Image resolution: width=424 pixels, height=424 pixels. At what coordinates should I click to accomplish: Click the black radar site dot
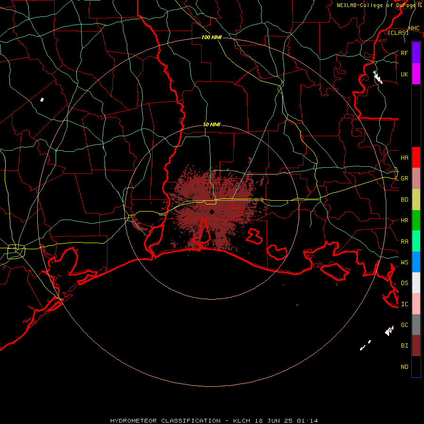click(212, 212)
